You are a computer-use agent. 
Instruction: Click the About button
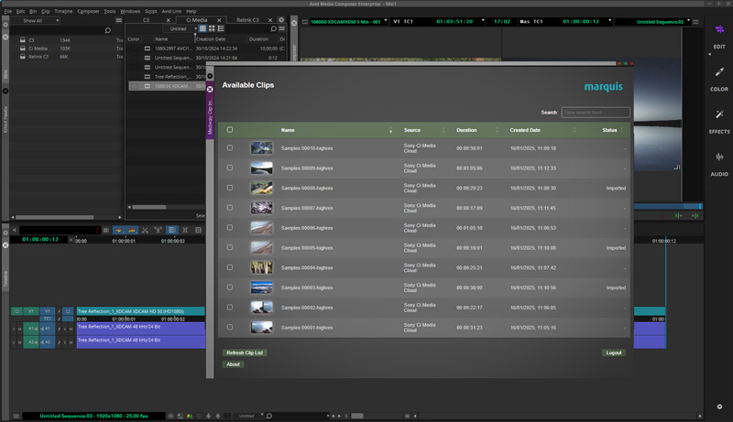[x=233, y=364]
